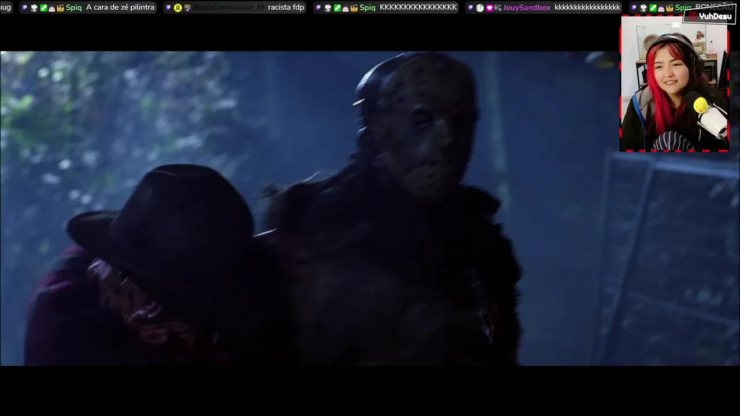Viewport: 740px width, 416px height.
Task: Open username Spiq on the 'A cara de zé pilintra' message
Action: point(73,8)
